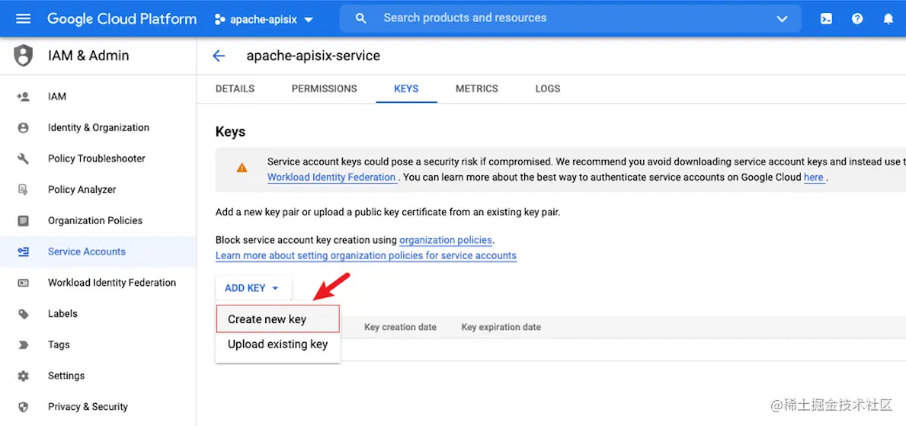The width and height of the screenshot is (906, 426).
Task: Click the Policy Troubleshooter wrench icon
Action: (x=23, y=159)
